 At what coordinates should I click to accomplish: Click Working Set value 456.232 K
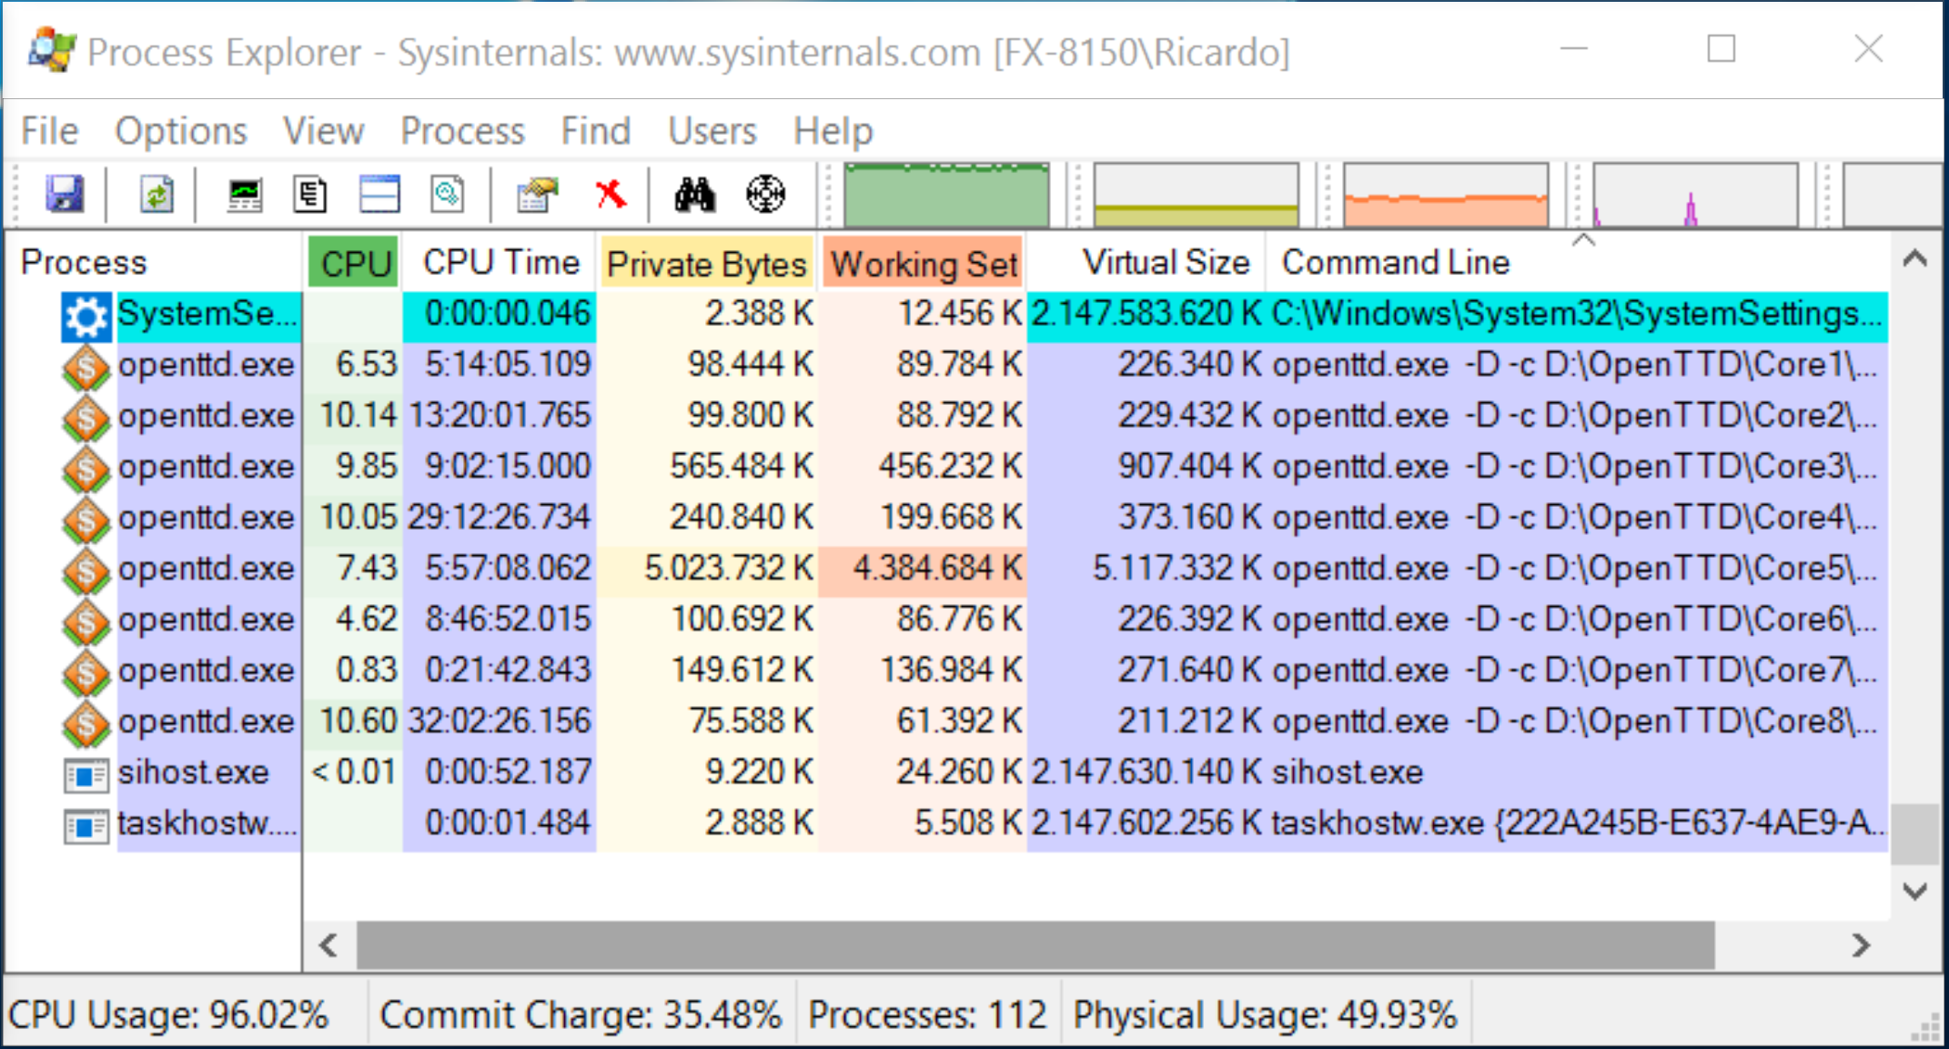click(x=950, y=466)
